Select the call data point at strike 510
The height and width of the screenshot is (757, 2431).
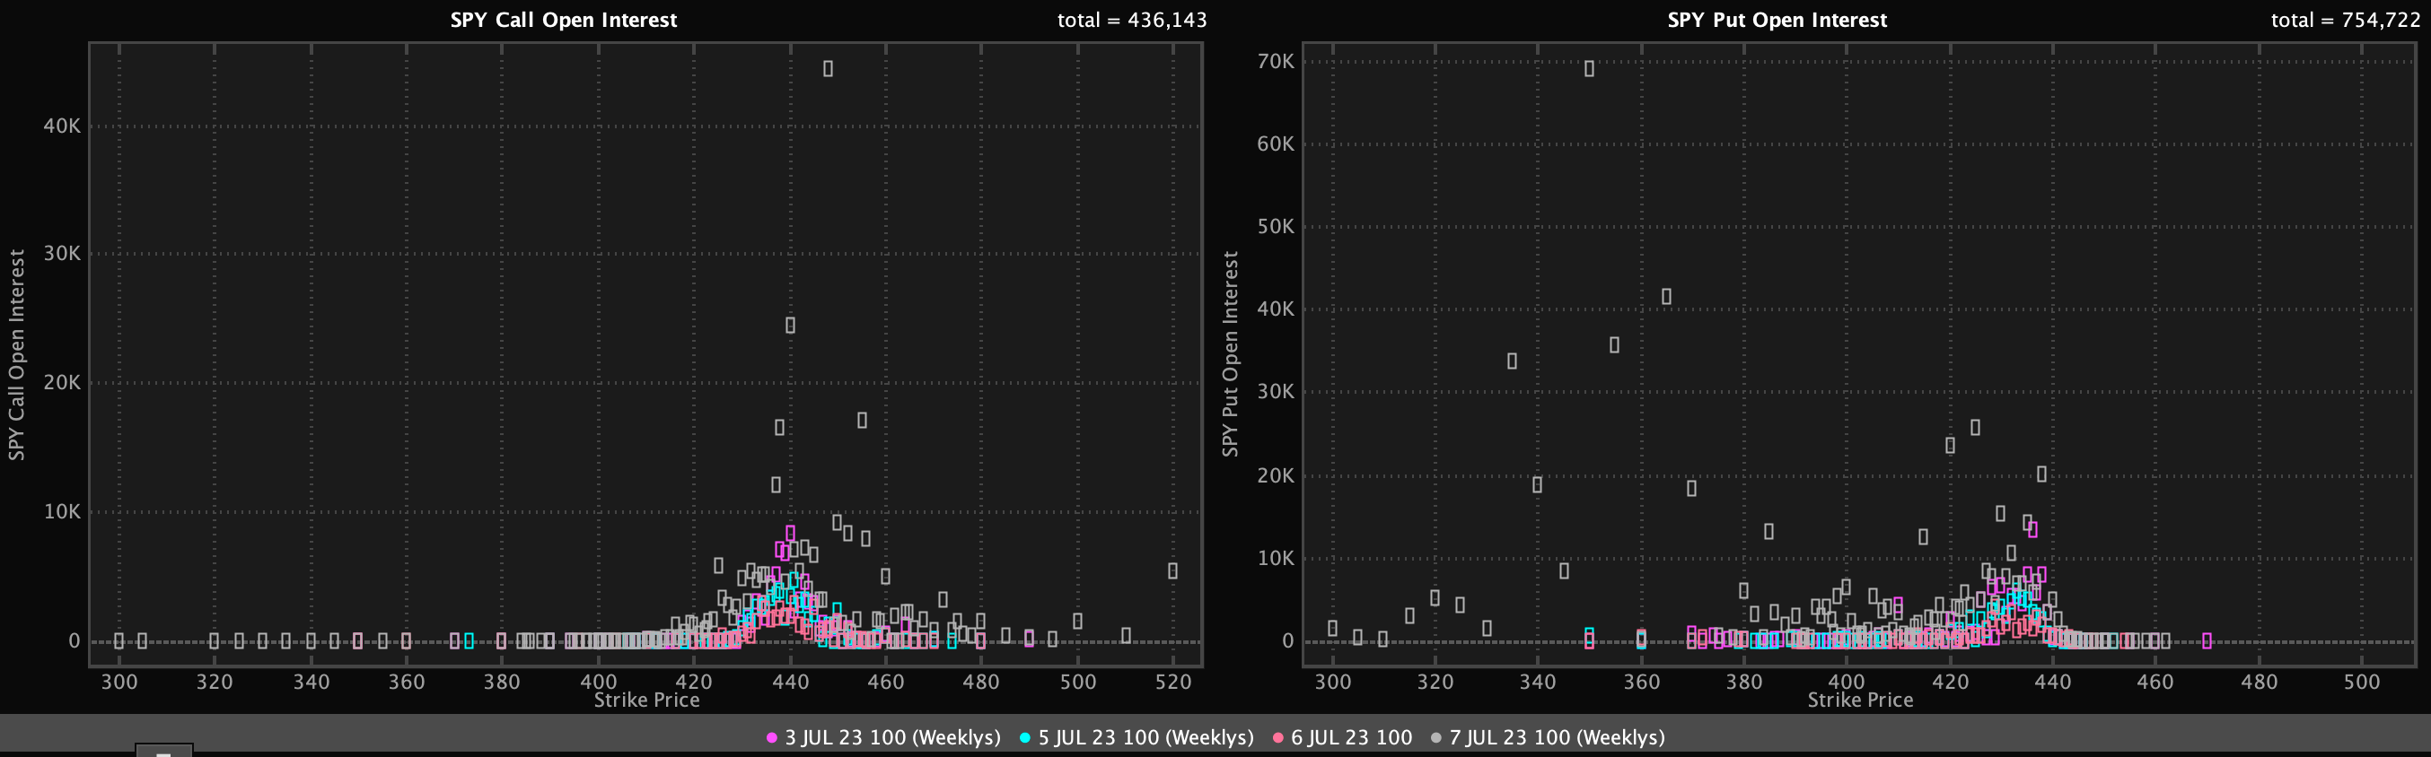pyautogui.click(x=1126, y=635)
